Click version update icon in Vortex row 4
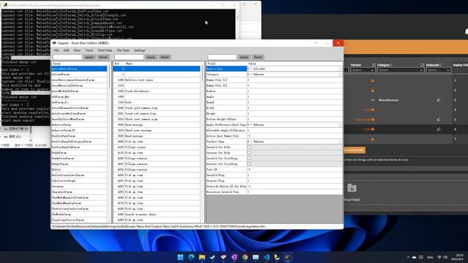Viewport: 468px width, 263px height. [372, 110]
